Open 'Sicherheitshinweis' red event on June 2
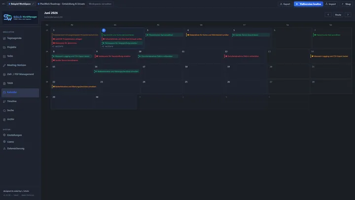 point(122,39)
